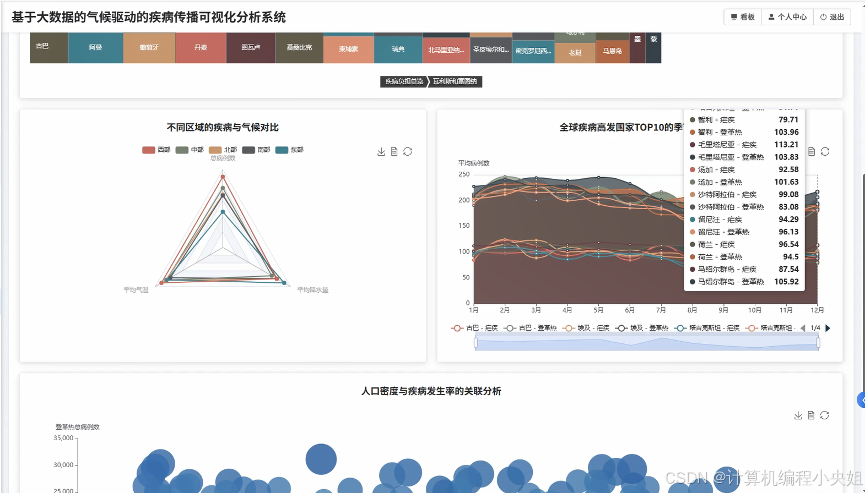This screenshot has width=865, height=493.
Task: Click title 人口密度与疾病发生率的关联分析
Action: tap(431, 391)
